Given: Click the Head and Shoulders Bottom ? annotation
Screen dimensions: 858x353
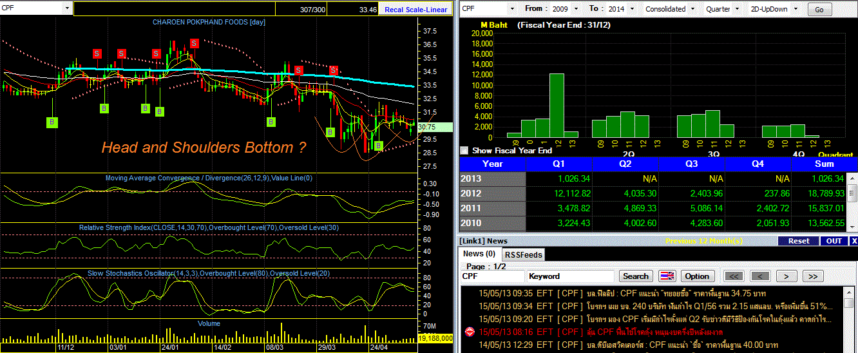Looking at the screenshot, I should (x=204, y=148).
